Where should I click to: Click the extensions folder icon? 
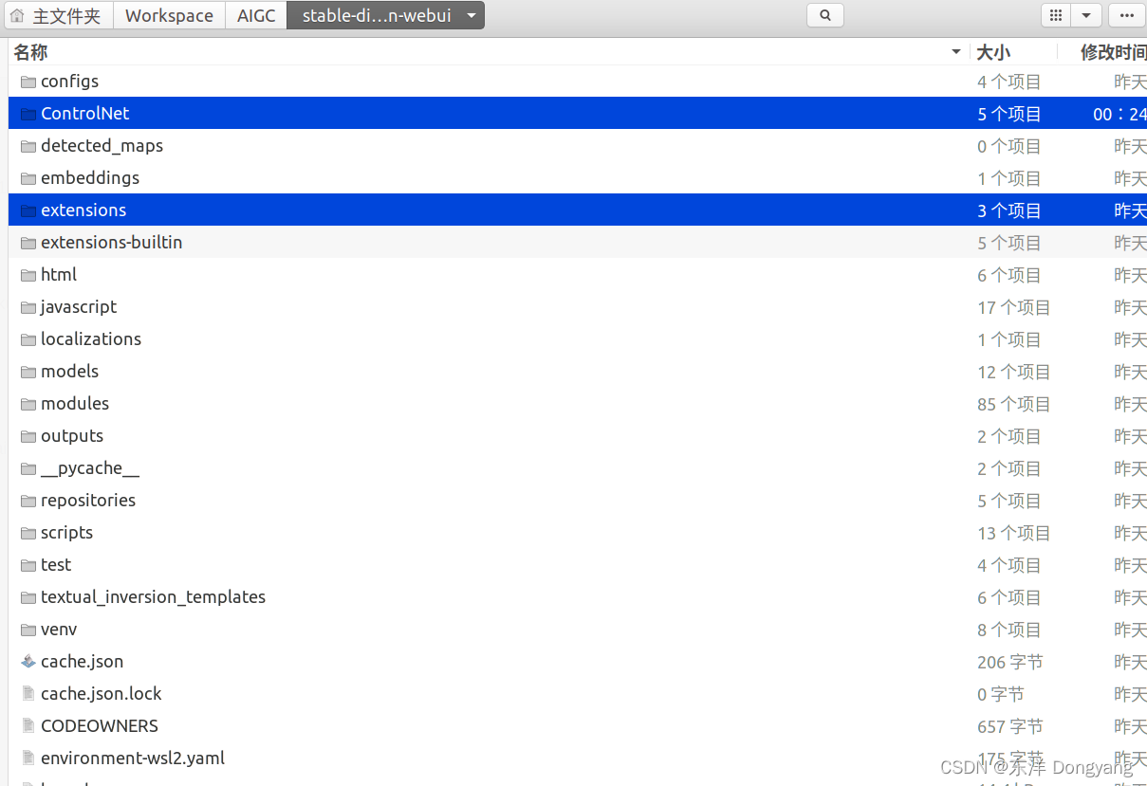tap(28, 210)
